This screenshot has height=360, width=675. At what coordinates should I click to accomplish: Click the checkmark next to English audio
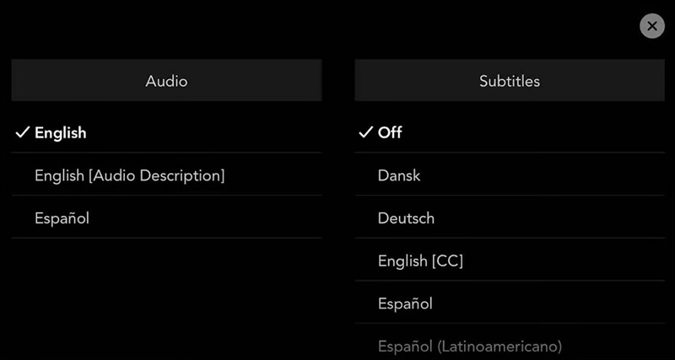pyautogui.click(x=22, y=133)
